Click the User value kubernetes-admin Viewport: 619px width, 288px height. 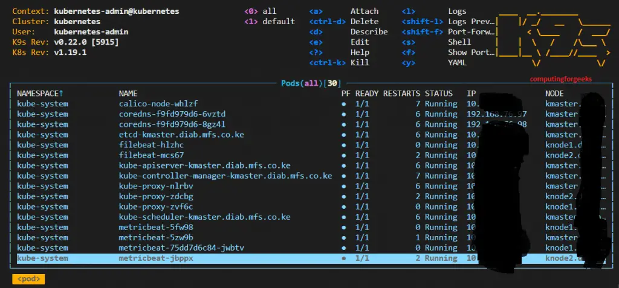click(91, 31)
